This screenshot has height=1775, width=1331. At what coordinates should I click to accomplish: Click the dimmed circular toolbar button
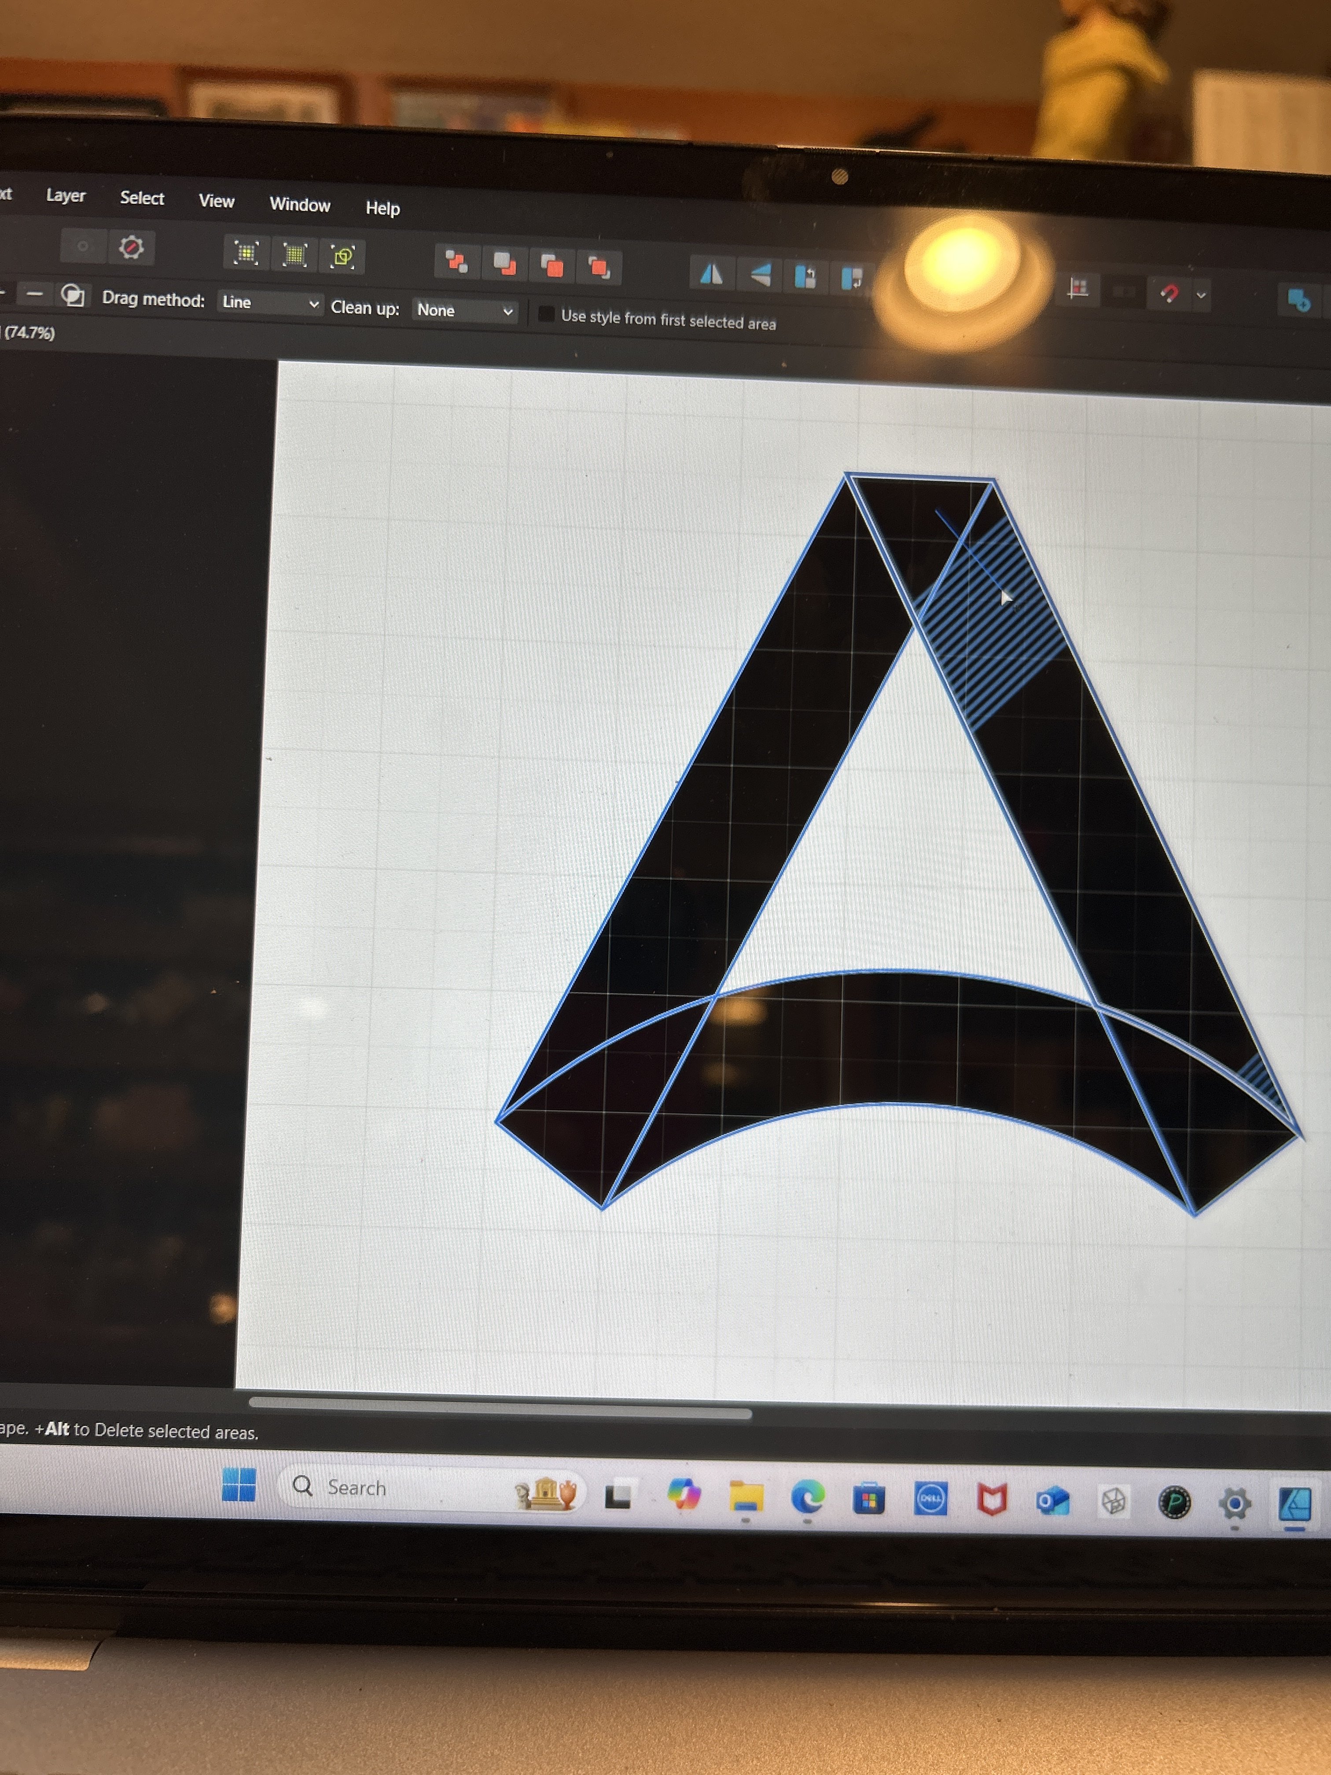tap(83, 246)
